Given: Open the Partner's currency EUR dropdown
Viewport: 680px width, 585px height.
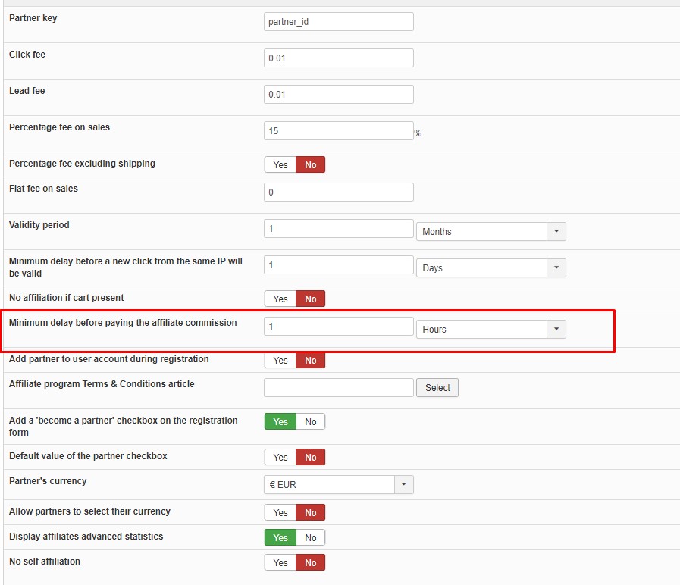Looking at the screenshot, I should pyautogui.click(x=338, y=485).
